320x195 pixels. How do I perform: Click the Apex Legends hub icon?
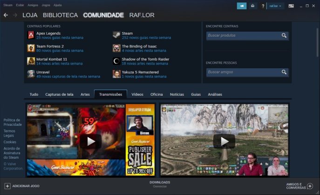(31, 35)
